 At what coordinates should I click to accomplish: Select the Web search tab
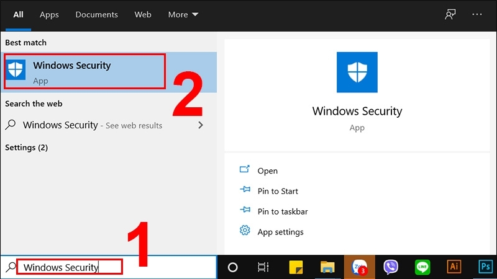pos(143,14)
